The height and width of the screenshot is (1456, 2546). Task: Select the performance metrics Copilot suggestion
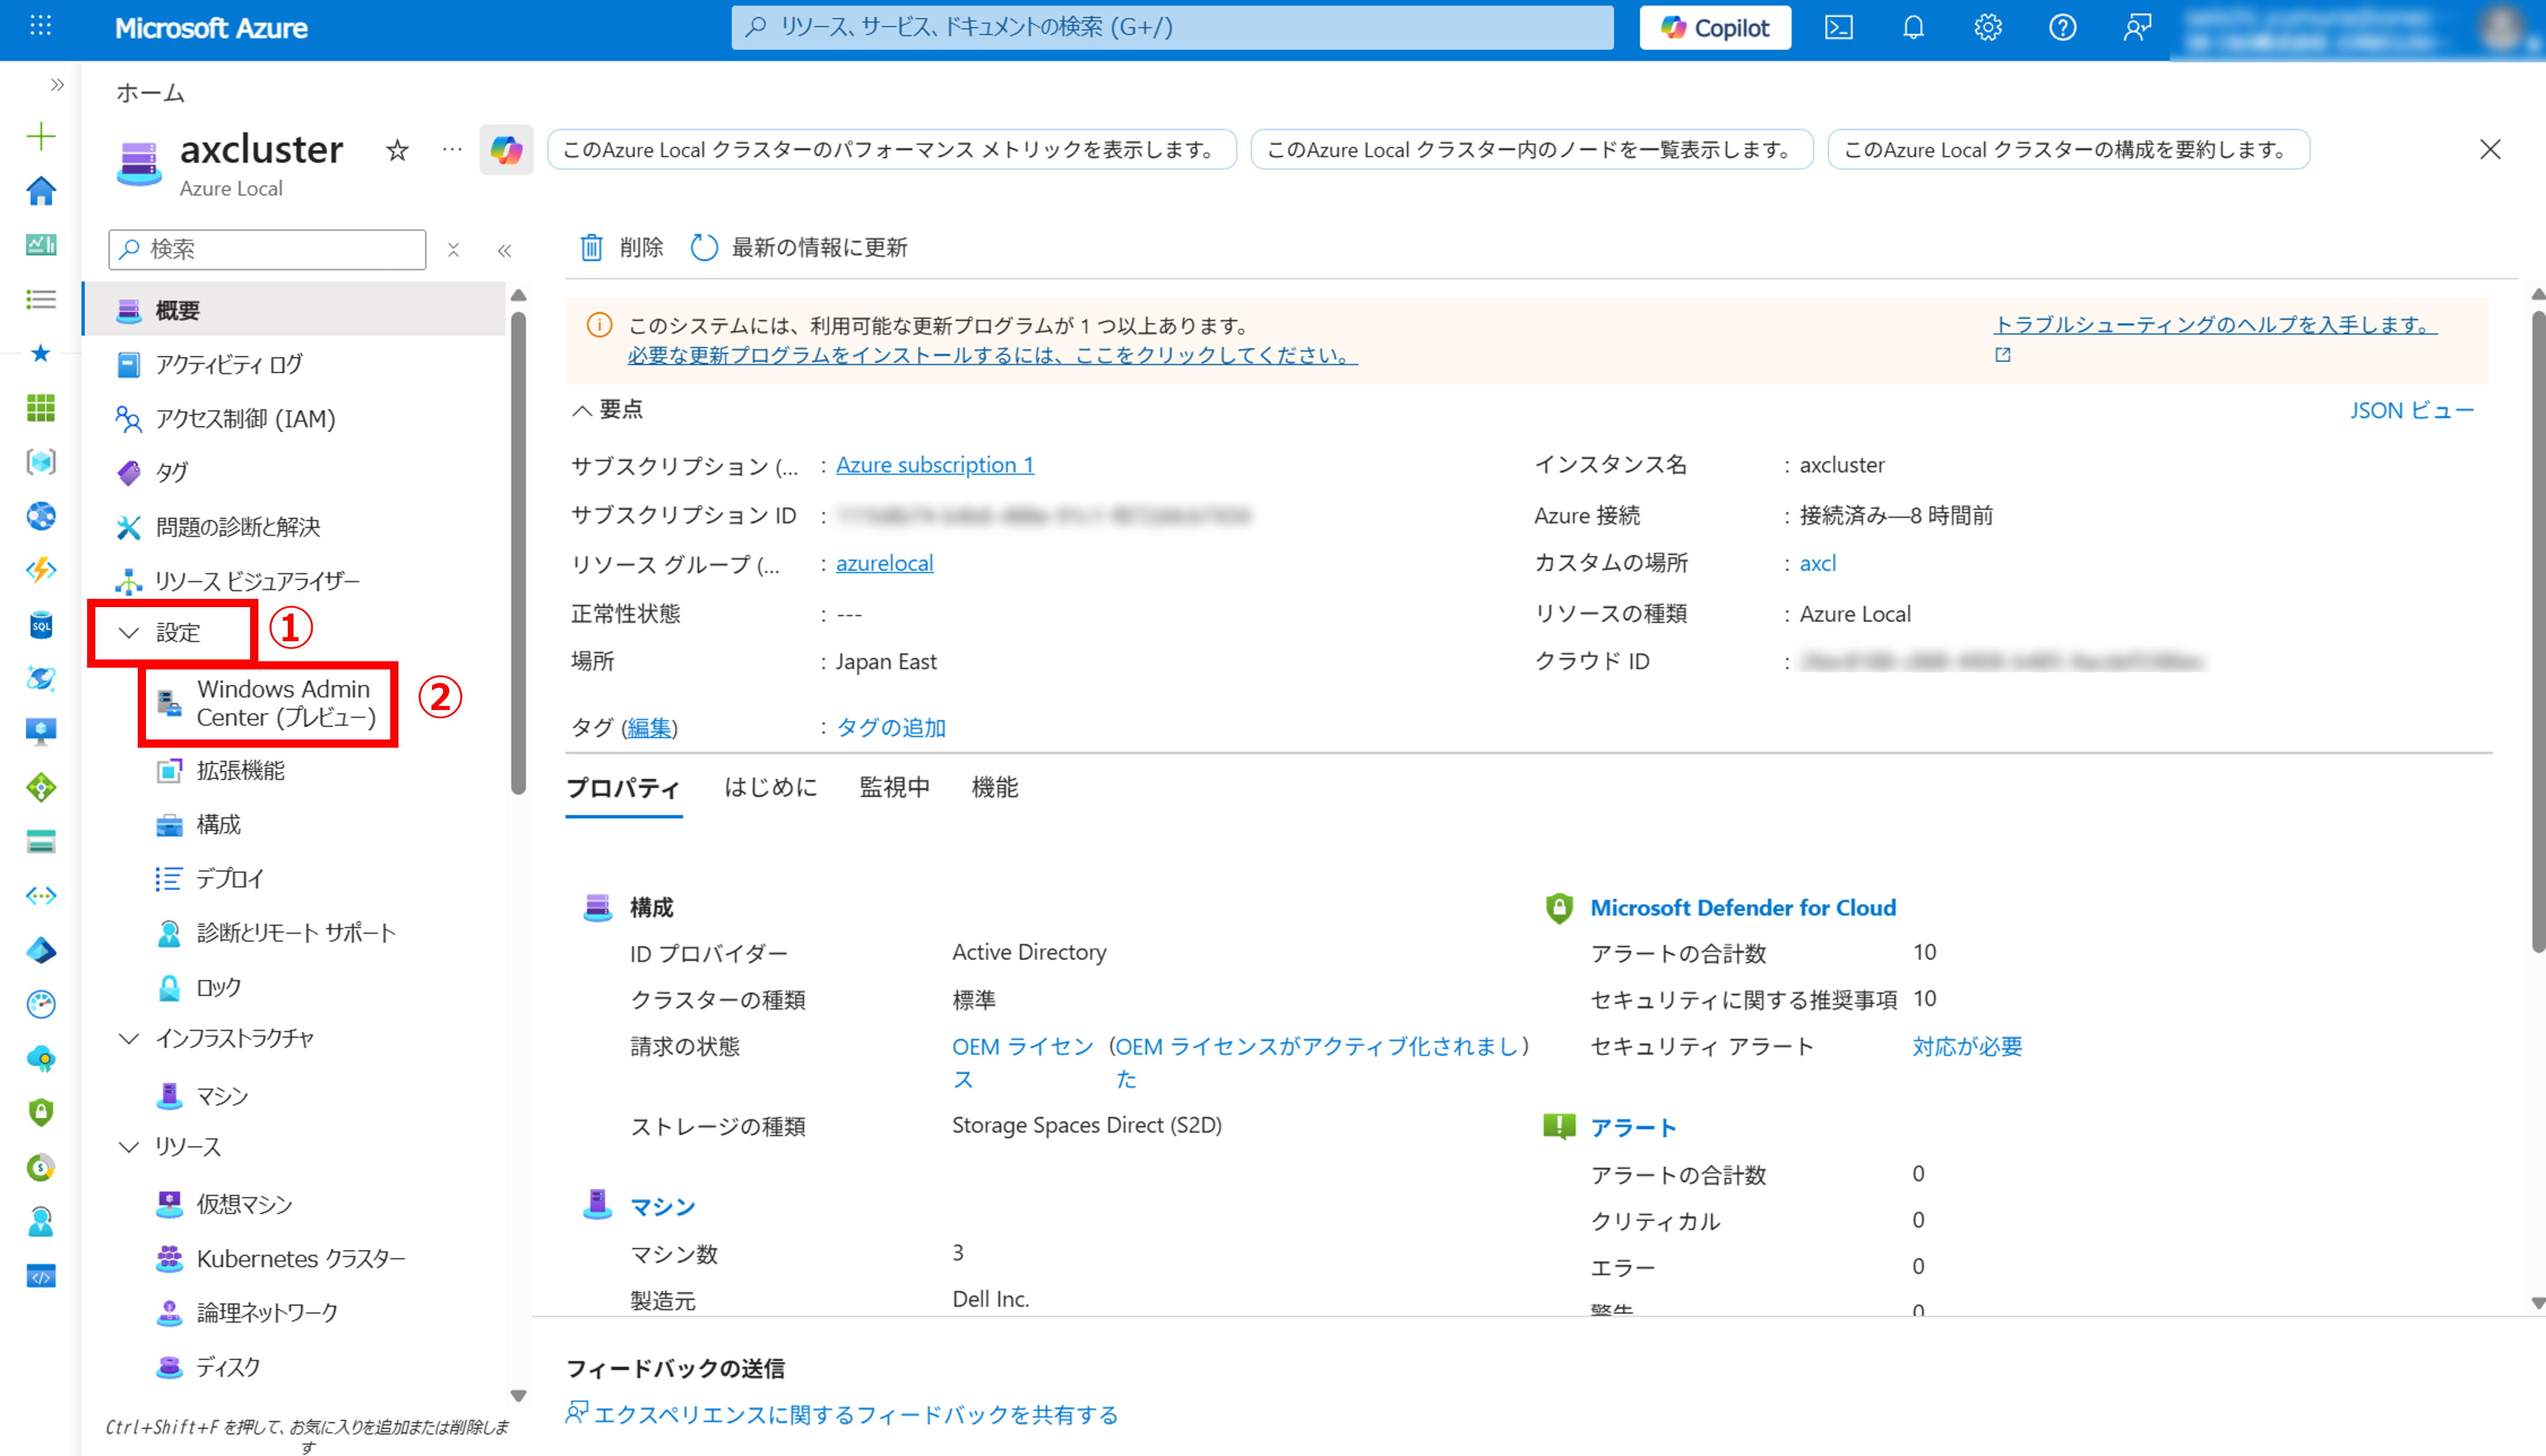[x=892, y=150]
